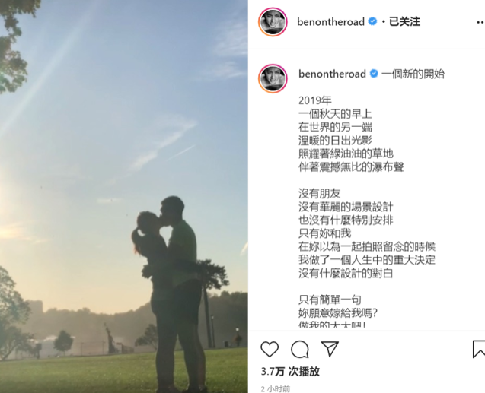
Task: Click caption line 妳願意嫁給我嗎?
Action: point(338,313)
